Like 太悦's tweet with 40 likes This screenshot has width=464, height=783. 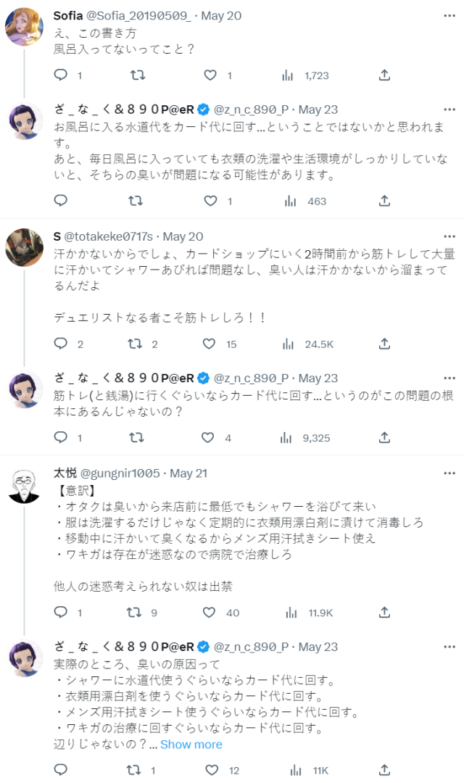[210, 613]
